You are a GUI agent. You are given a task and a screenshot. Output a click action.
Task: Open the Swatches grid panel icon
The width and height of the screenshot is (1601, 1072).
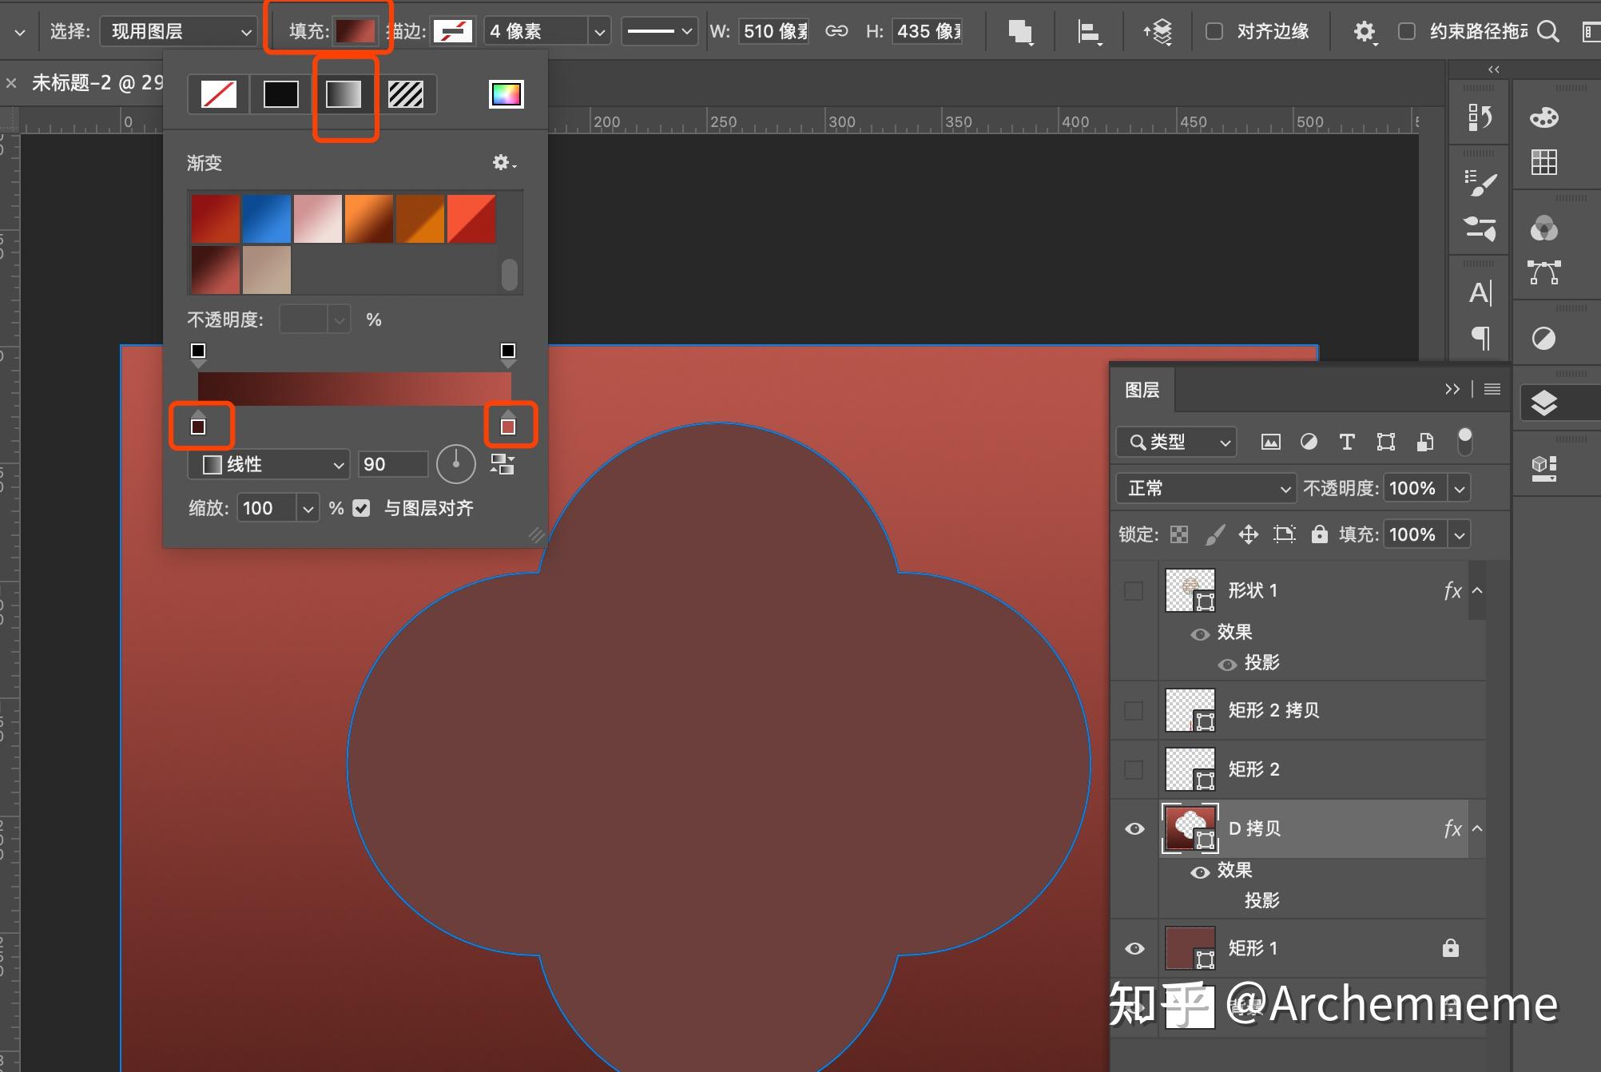(x=1543, y=162)
